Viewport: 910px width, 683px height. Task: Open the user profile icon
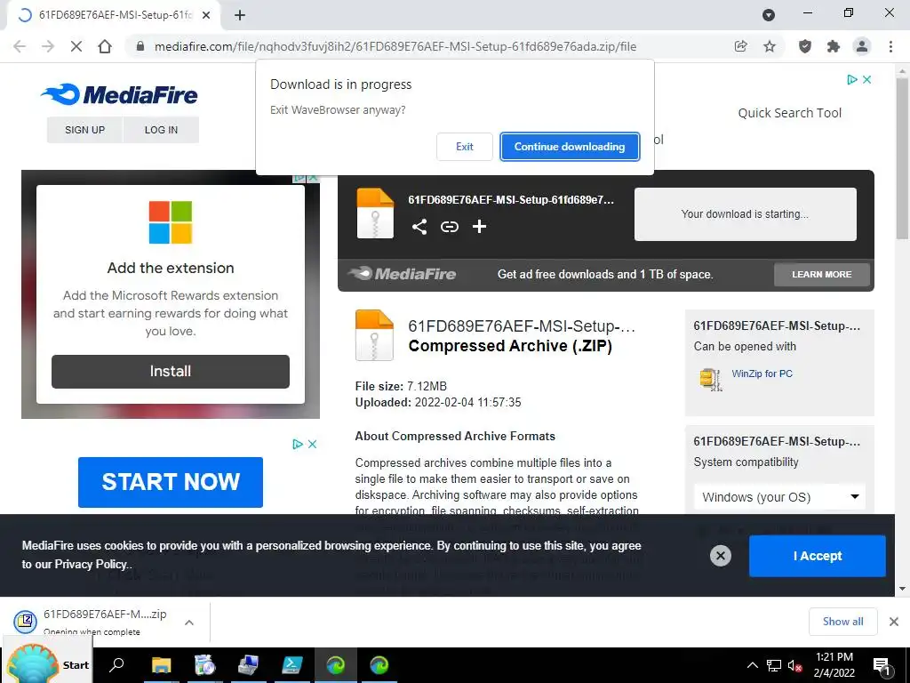coord(862,46)
